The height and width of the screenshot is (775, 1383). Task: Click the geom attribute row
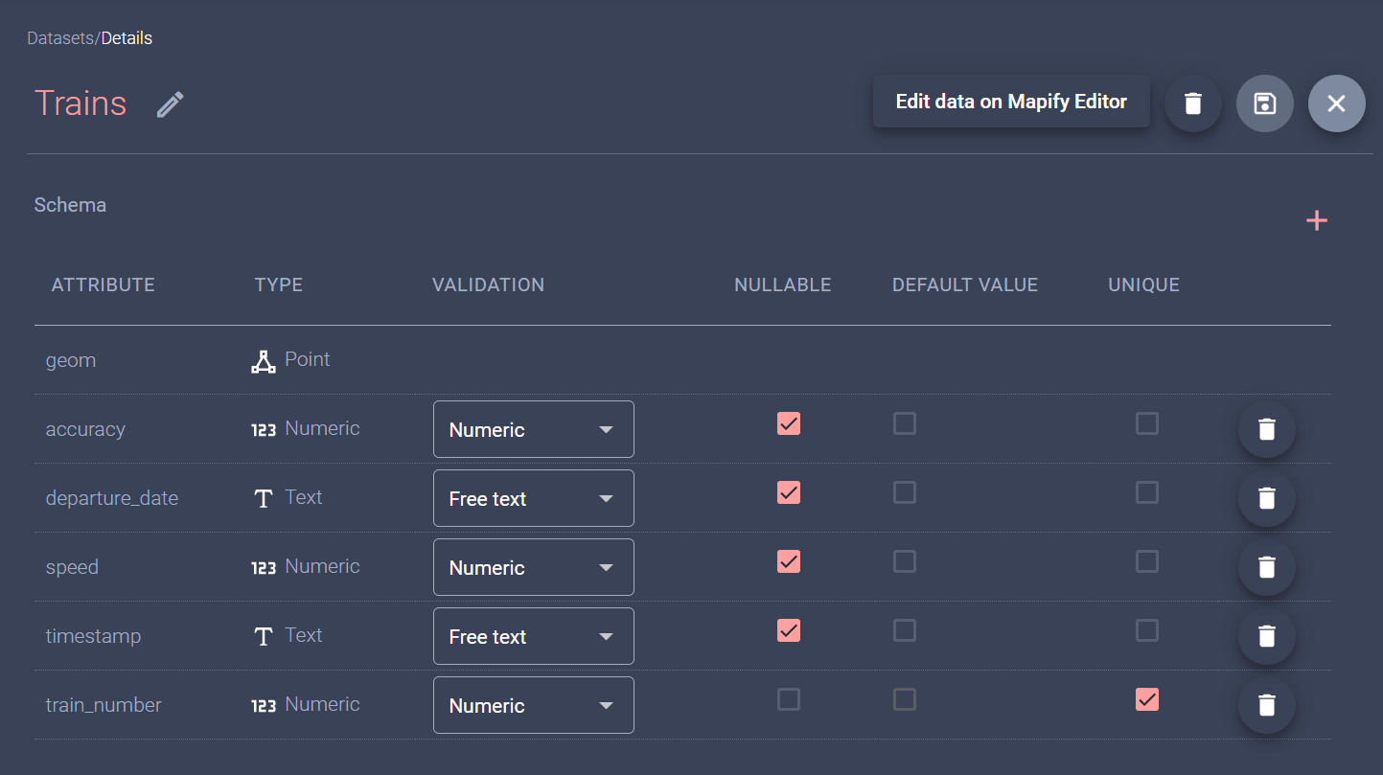point(71,360)
